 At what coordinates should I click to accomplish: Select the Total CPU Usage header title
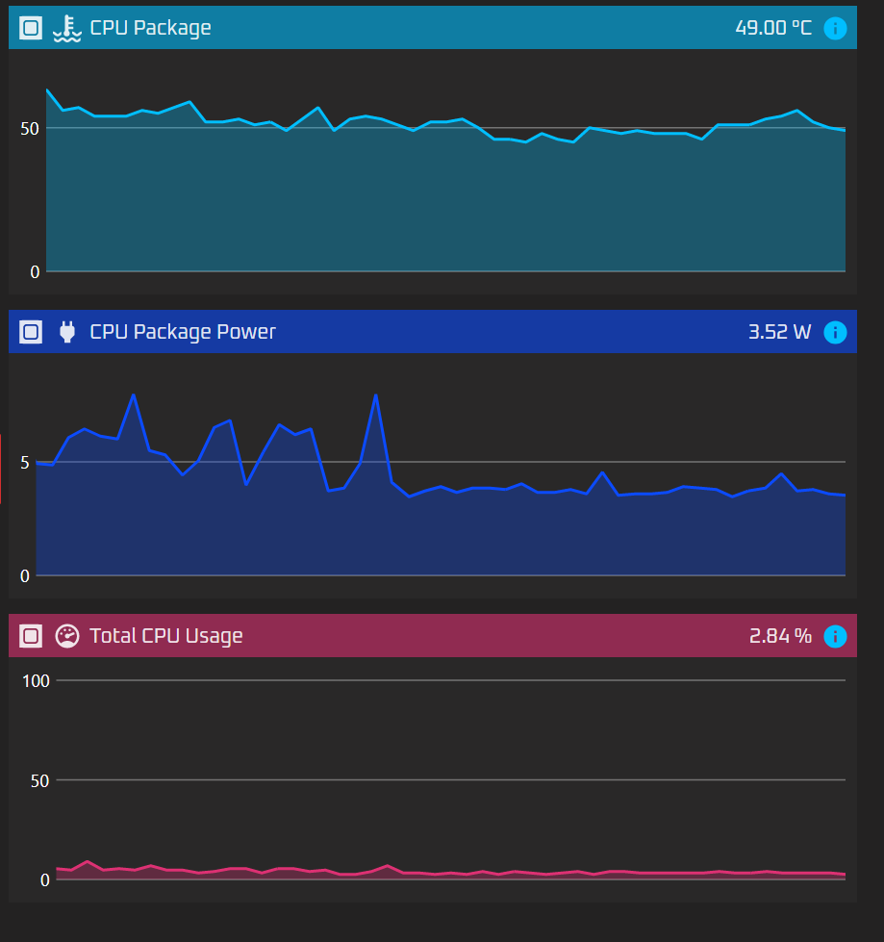[x=166, y=636]
